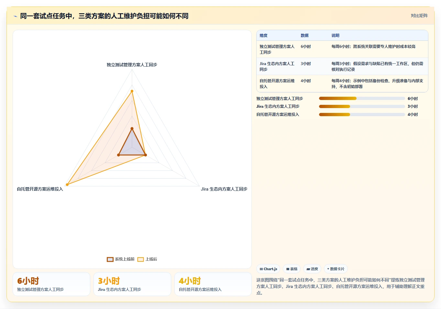Click the 独立测试管理方案人工同步 table row cell
This screenshot has width=441, height=309.
coord(277,49)
